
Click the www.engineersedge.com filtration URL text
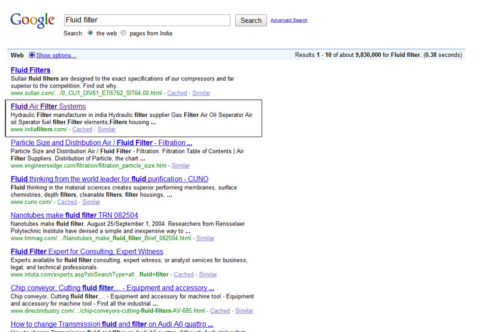(x=89, y=165)
